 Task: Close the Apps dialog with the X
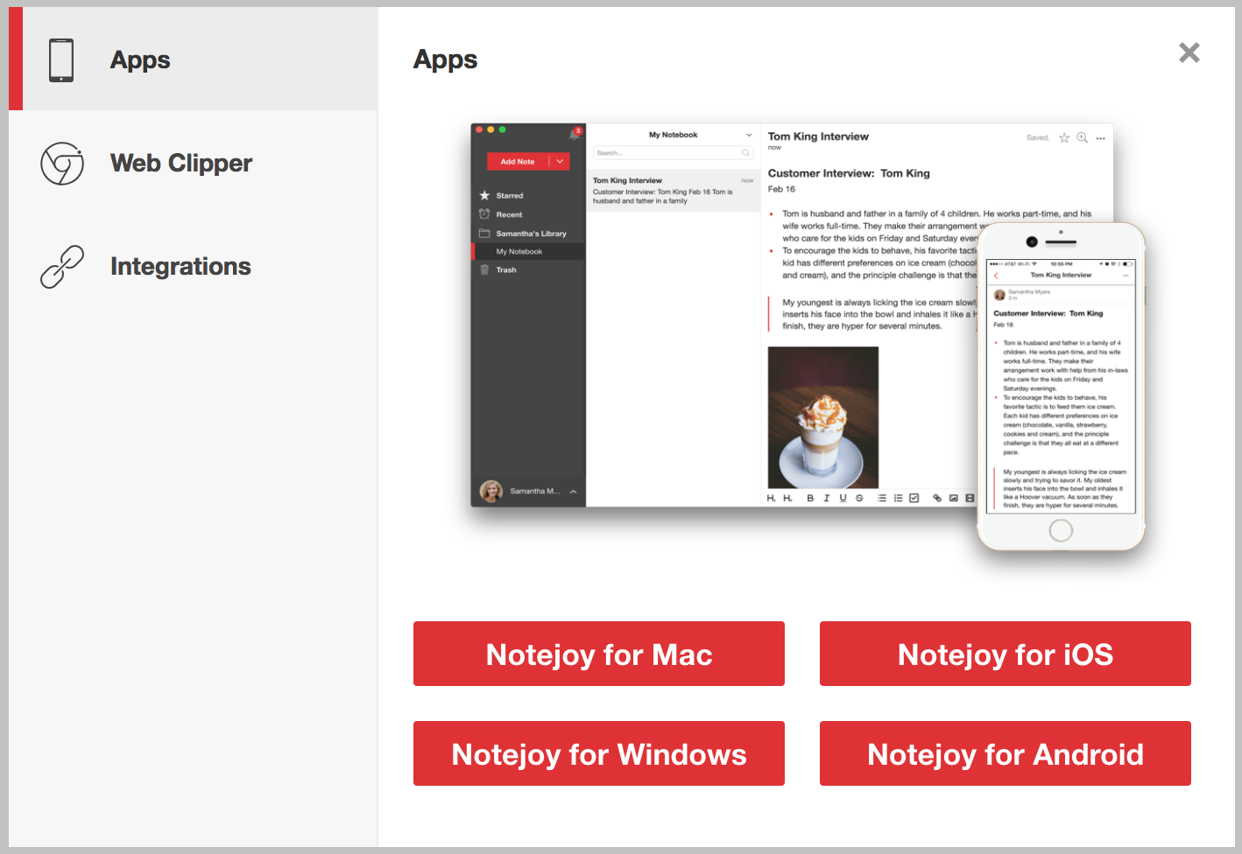pos(1189,52)
